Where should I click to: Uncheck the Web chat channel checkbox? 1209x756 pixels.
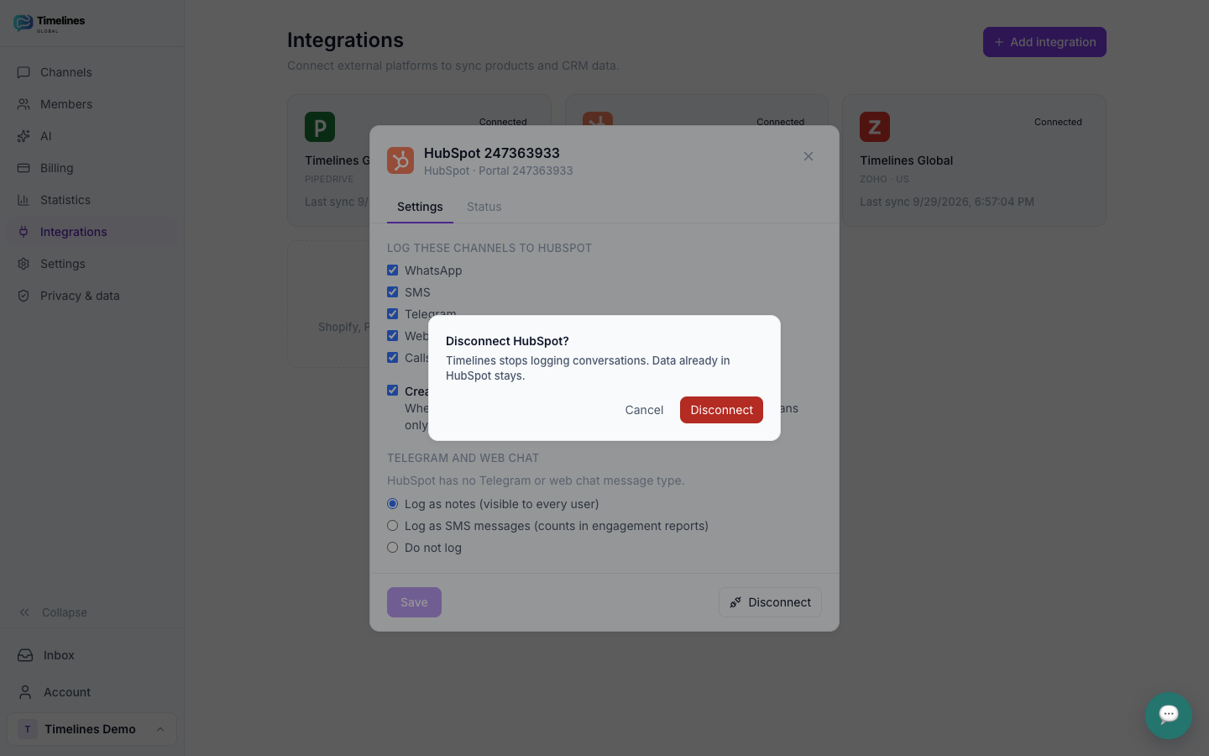click(x=392, y=336)
